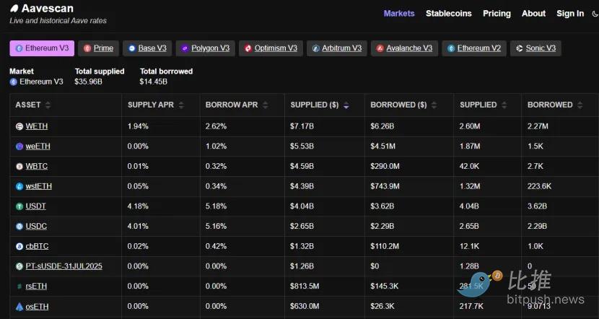Open the PT-sUSDE-31JUL2025 asset link
The width and height of the screenshot is (599, 319).
coord(64,266)
